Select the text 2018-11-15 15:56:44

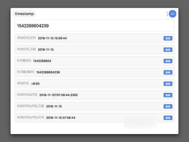pos(52,38)
